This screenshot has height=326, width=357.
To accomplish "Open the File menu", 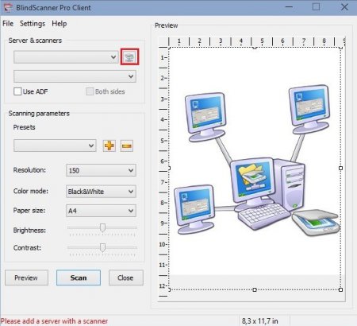I will point(8,24).
